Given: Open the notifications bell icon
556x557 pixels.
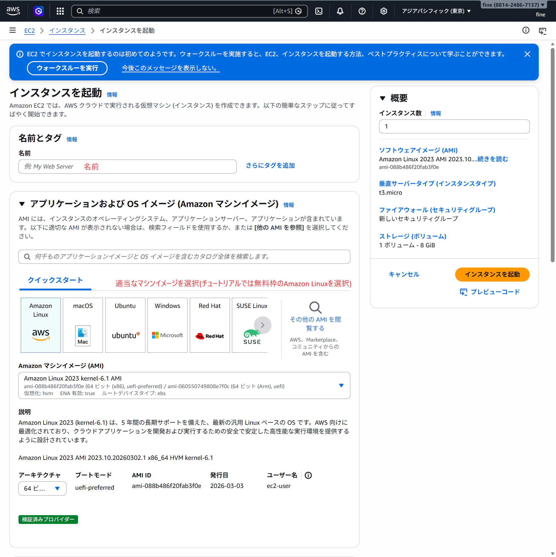Looking at the screenshot, I should point(340,11).
